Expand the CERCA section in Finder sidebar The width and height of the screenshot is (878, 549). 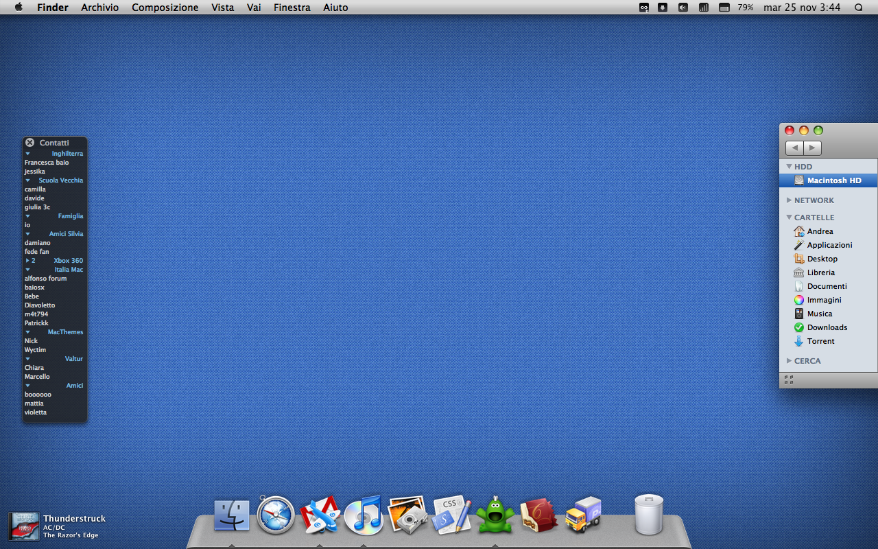(789, 361)
